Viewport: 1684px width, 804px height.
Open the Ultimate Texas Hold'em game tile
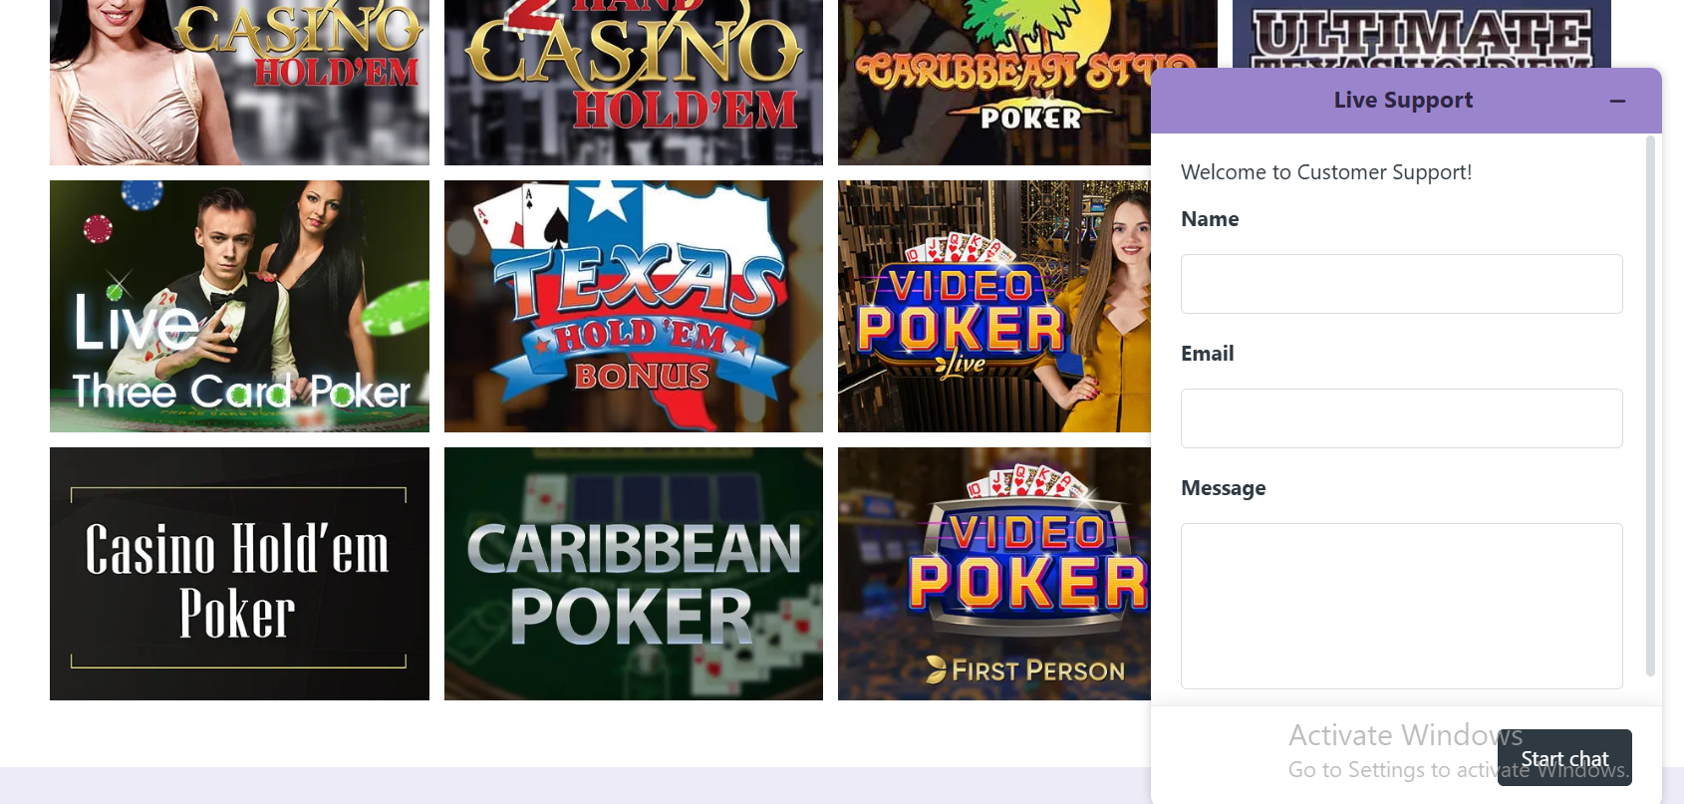(1422, 34)
